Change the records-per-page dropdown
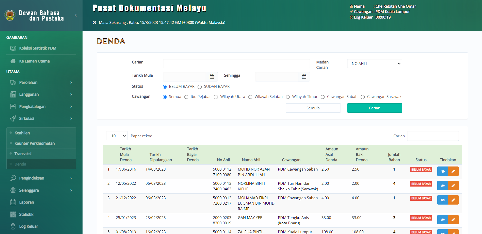Screen dimensions: 482x234 pos(117,136)
